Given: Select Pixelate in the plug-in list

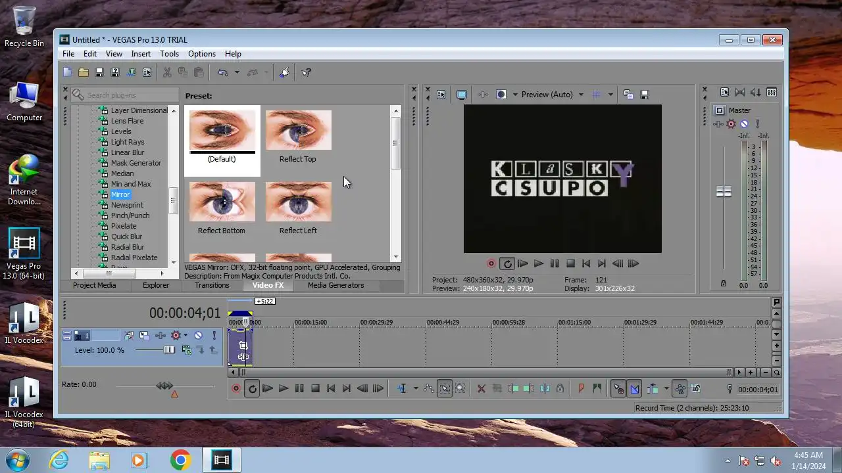Looking at the screenshot, I should [x=124, y=226].
